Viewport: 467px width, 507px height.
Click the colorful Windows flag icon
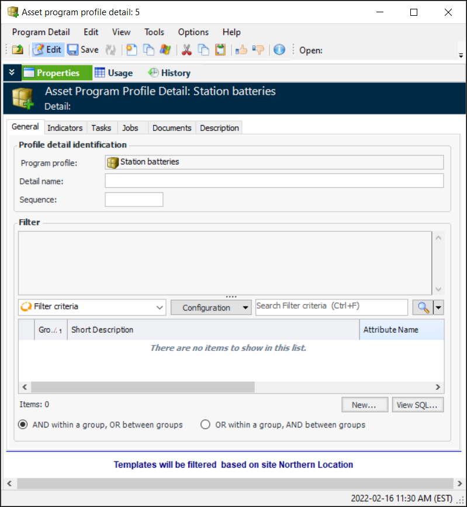click(165, 50)
